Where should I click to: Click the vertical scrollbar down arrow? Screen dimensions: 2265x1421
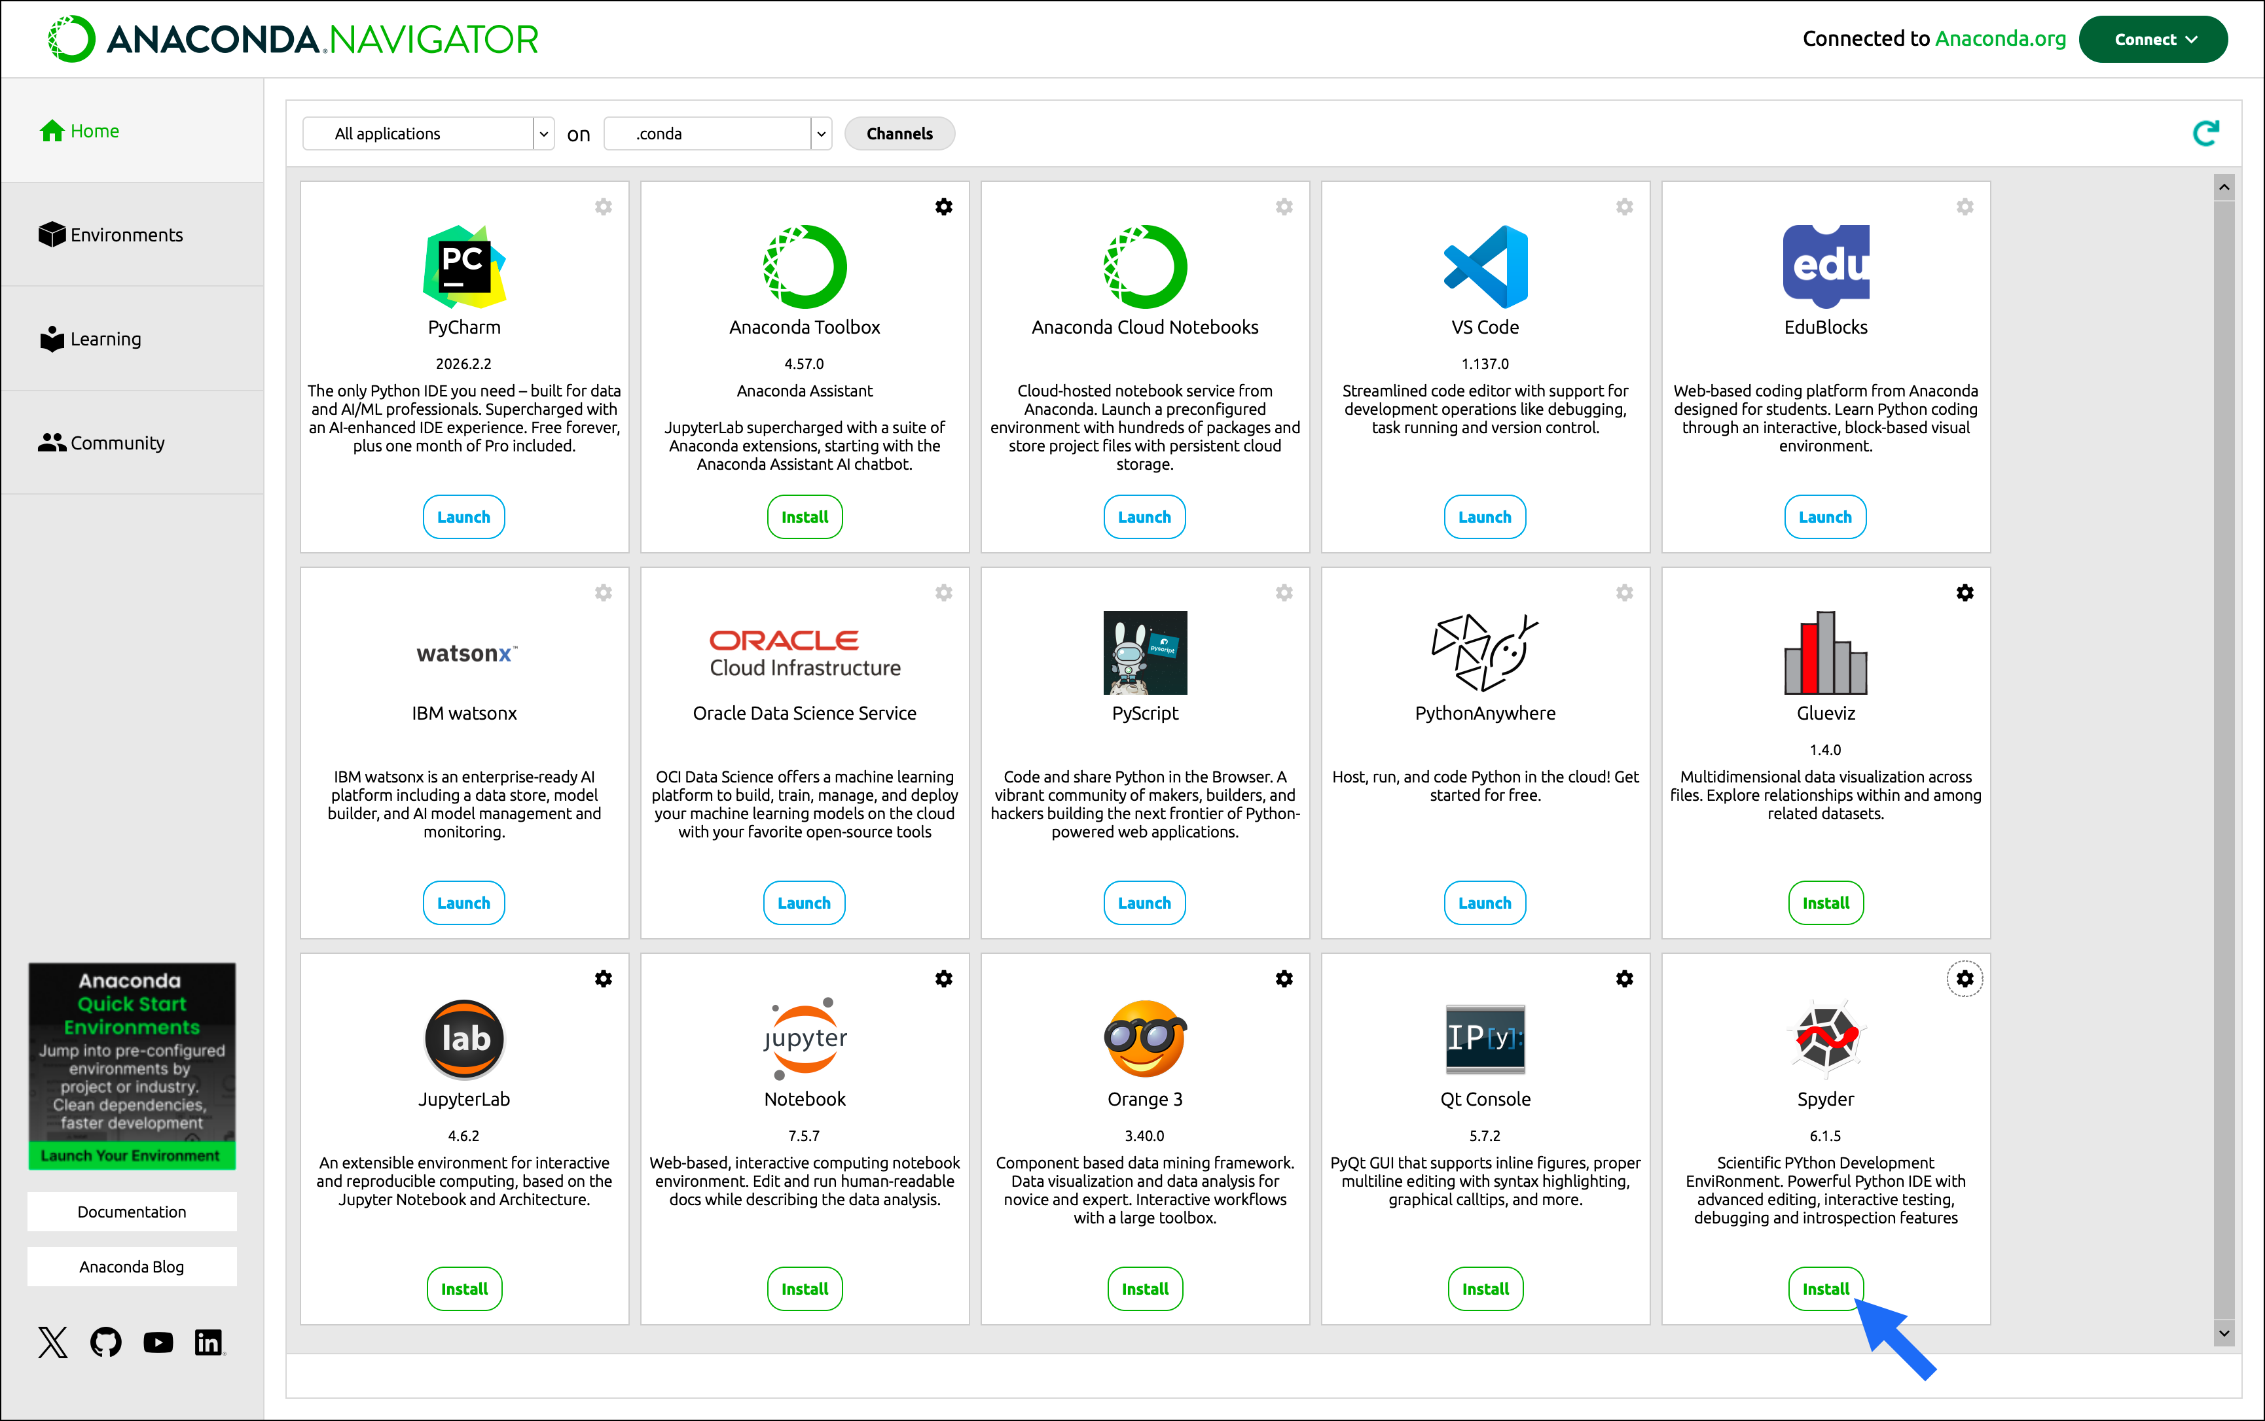2224,1333
